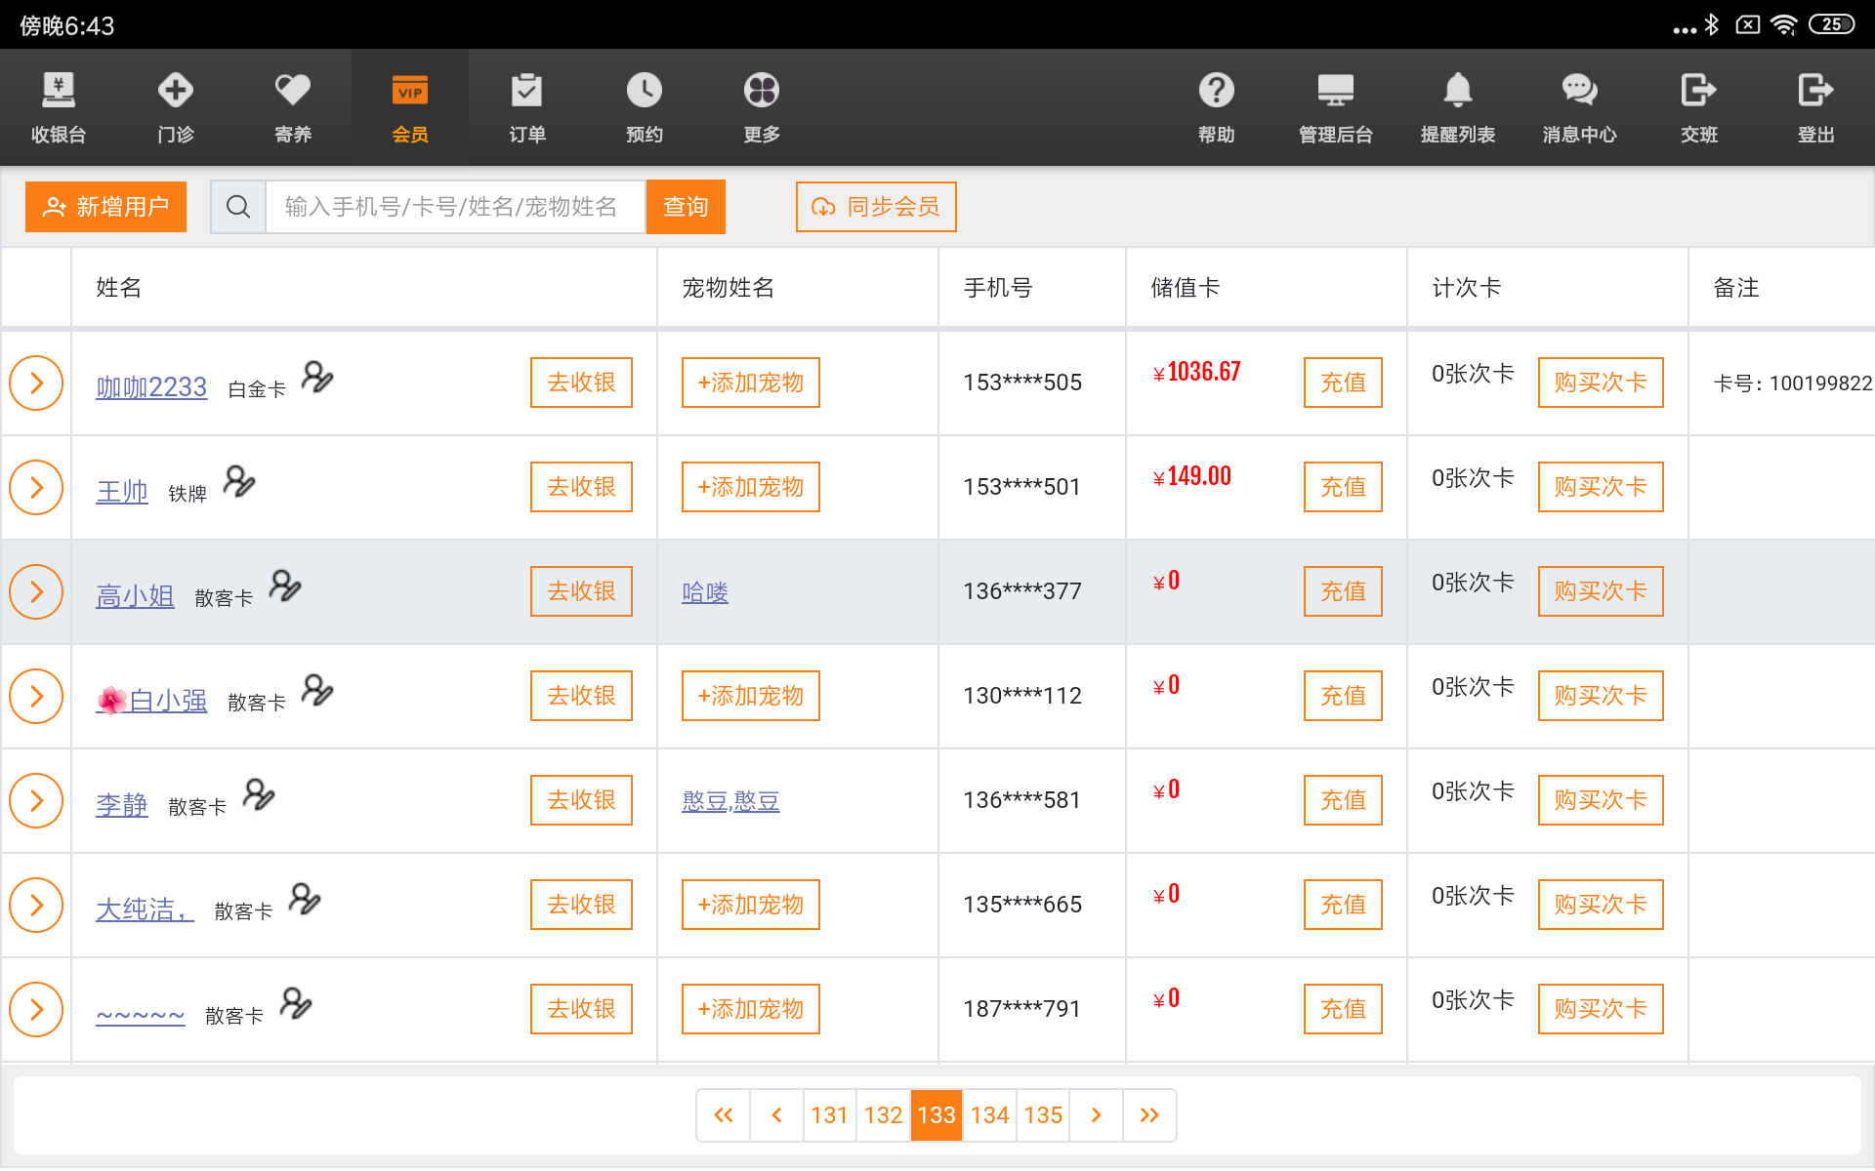Expand the row for 咖咖2233

click(36, 383)
